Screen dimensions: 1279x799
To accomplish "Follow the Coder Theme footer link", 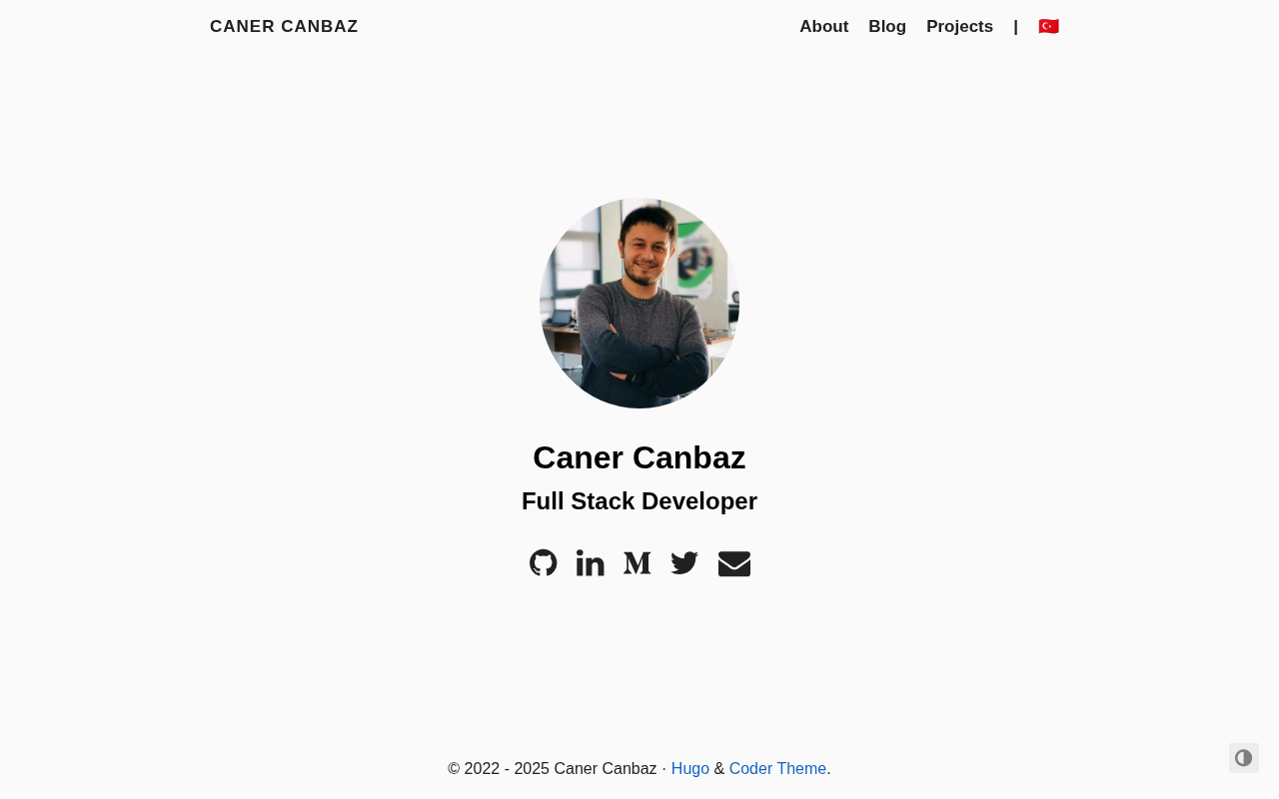I will pyautogui.click(x=777, y=769).
